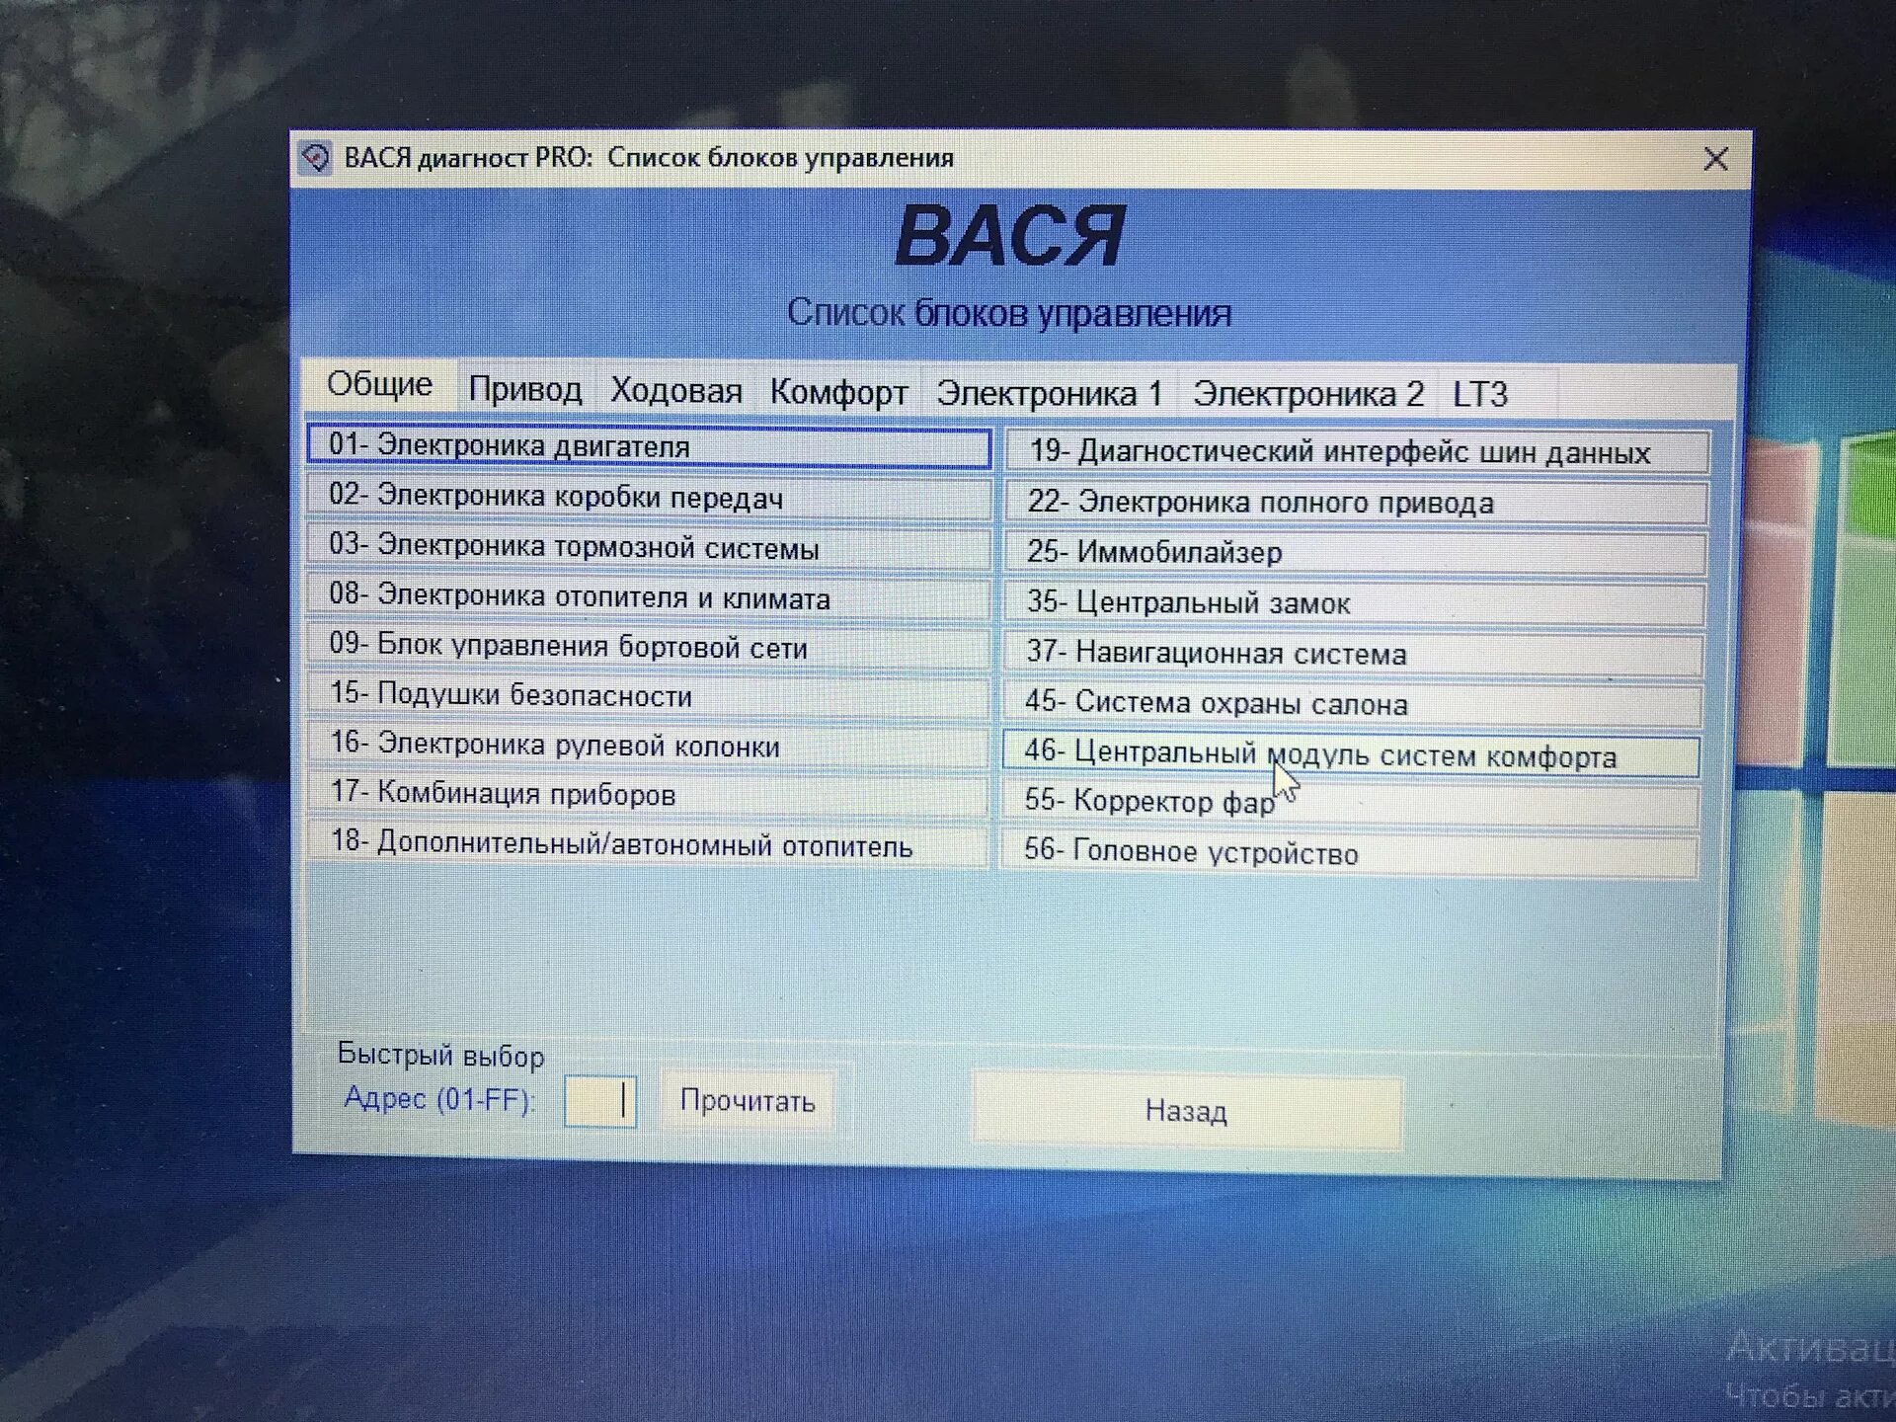Click the Адрес (01-FF) input field
1896x1422 pixels.
(x=599, y=1101)
